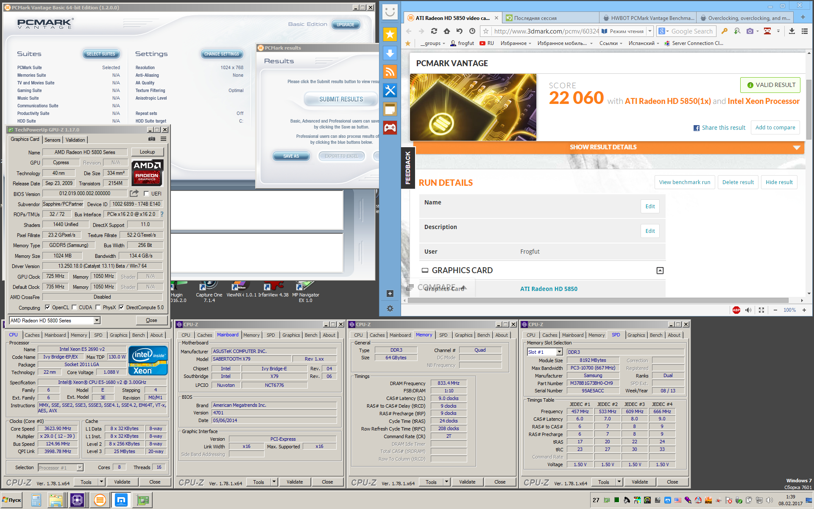The image size is (814, 509).
Task: Switch to Validation tab in GPU-Z
Action: 75,140
